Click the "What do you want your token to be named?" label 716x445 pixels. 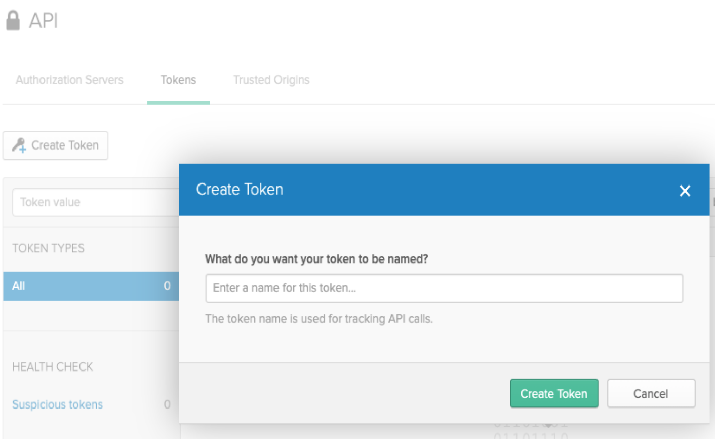[316, 259]
